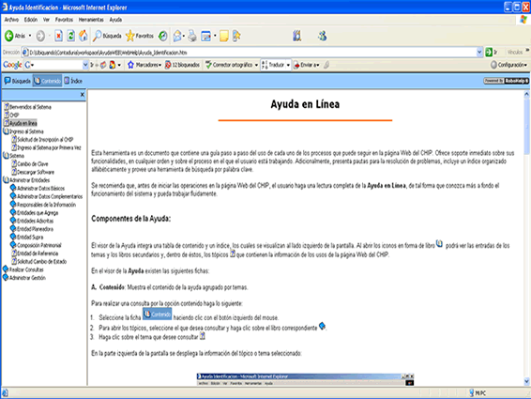Click Enviar a in the Google toolbar

[x=306, y=65]
